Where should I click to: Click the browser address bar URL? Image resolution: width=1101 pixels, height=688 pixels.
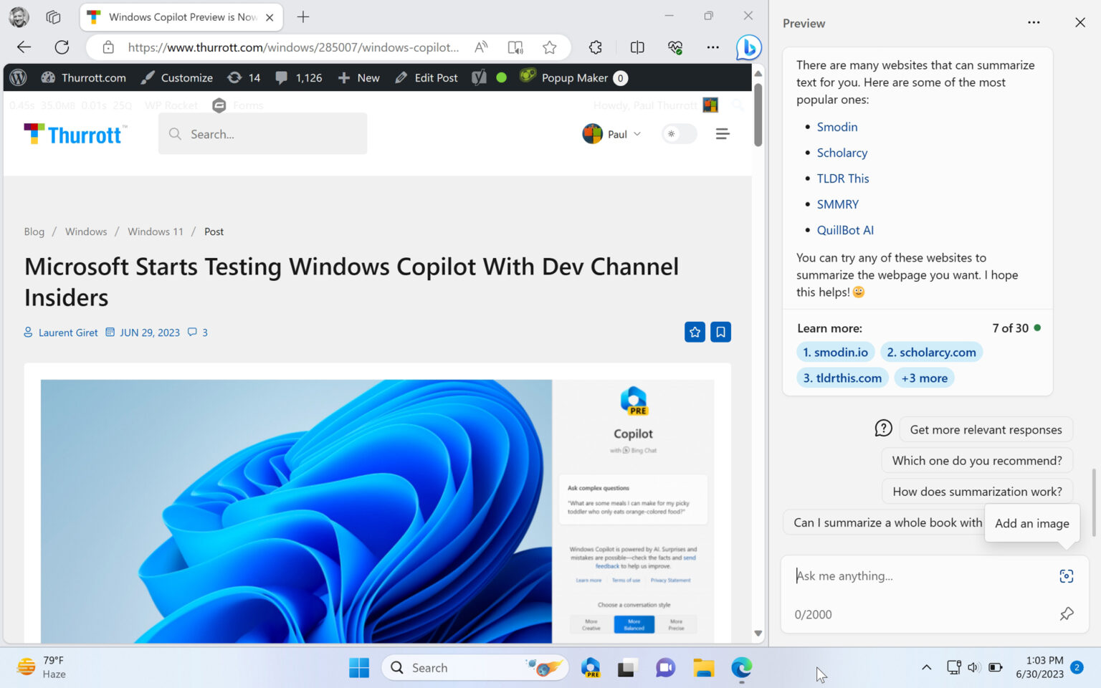click(293, 47)
